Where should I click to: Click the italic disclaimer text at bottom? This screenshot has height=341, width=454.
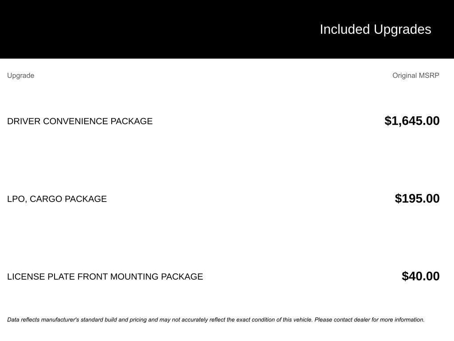[215, 320]
